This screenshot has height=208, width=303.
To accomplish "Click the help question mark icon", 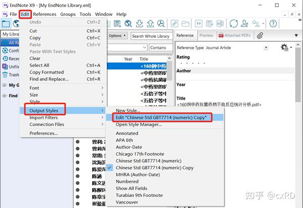I will (273, 24).
